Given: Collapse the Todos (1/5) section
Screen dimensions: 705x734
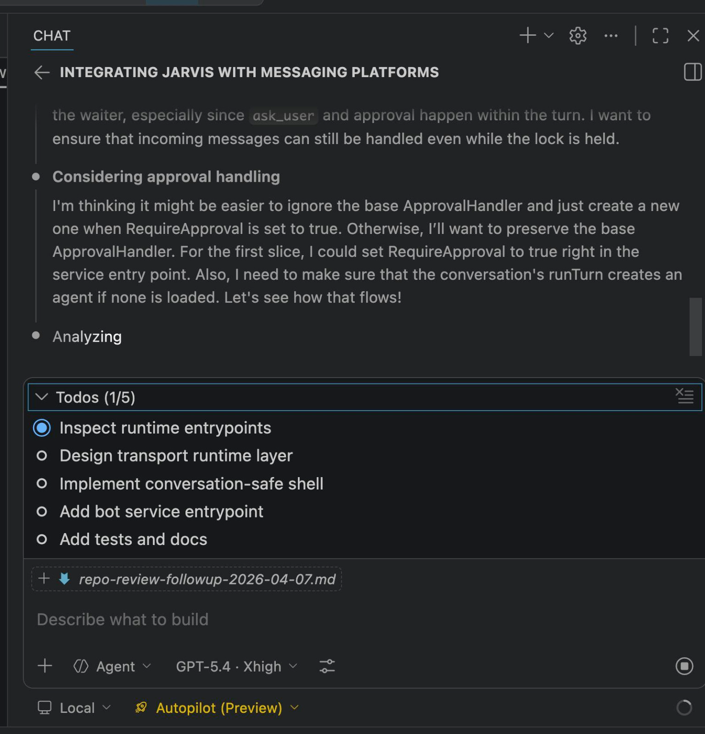Looking at the screenshot, I should [x=42, y=397].
